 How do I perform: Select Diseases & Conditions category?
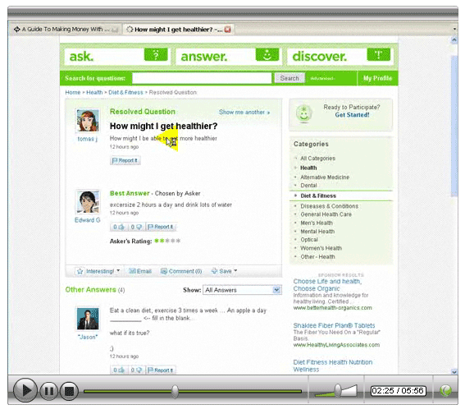tap(329, 206)
